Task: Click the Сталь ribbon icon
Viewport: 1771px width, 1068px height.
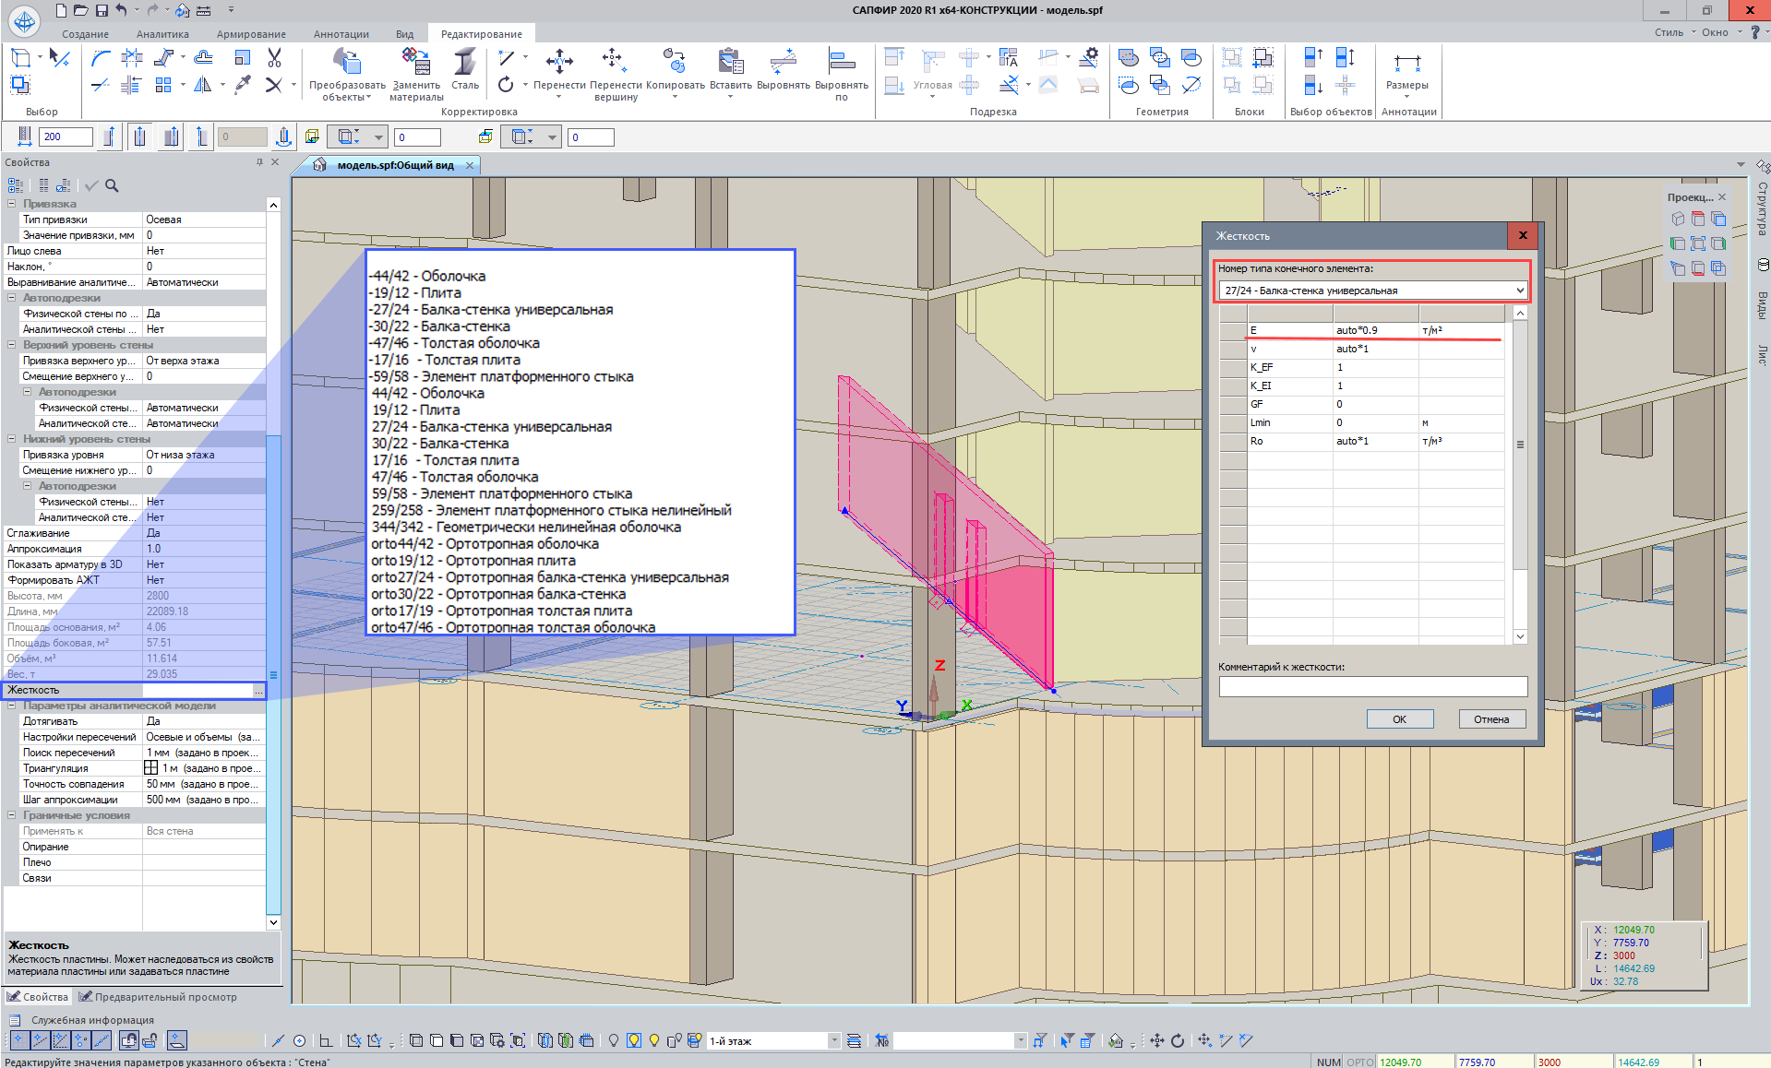Action: click(x=465, y=63)
